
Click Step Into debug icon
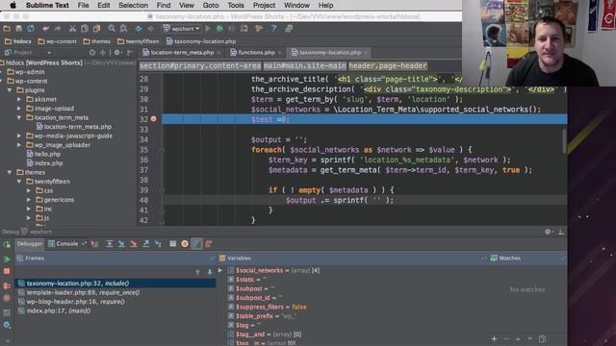(121, 243)
